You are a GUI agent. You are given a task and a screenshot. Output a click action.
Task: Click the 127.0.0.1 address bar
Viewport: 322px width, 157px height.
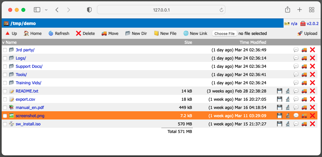[x=161, y=10]
